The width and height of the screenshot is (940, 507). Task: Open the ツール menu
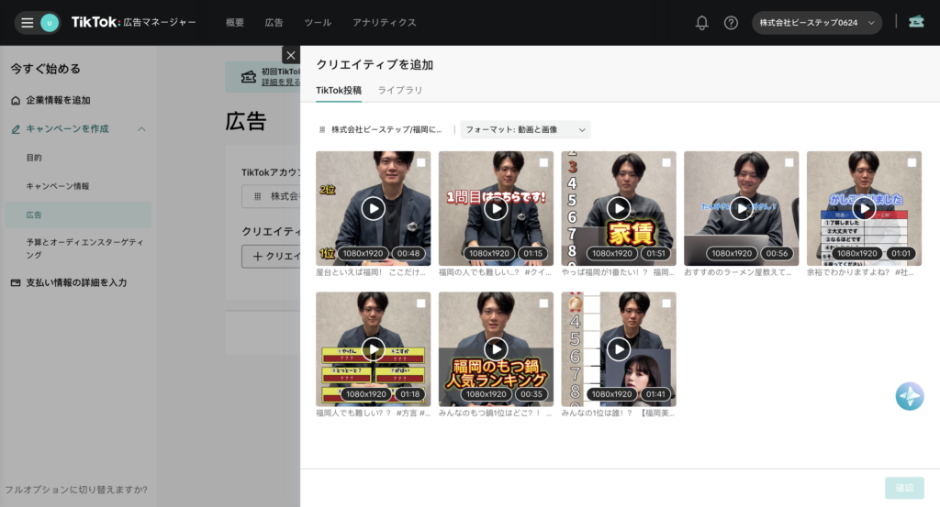[x=318, y=23]
